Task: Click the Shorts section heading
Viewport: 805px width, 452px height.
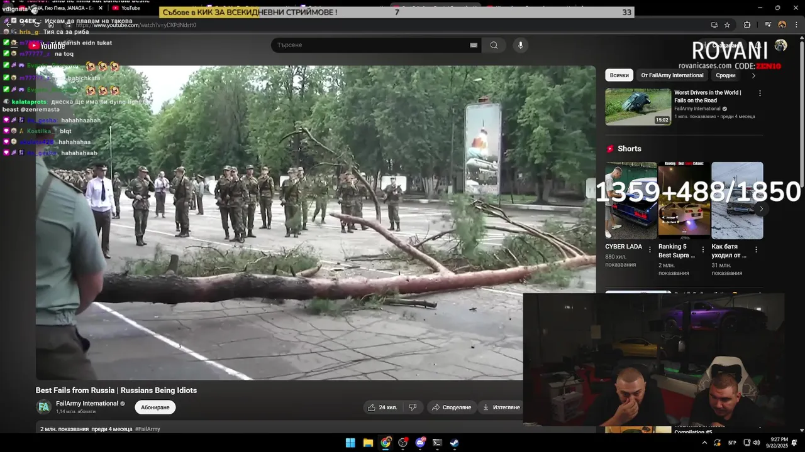Action: coord(630,149)
